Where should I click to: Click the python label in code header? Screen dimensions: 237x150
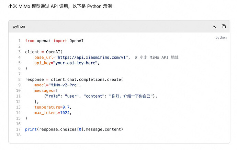tap(19, 26)
